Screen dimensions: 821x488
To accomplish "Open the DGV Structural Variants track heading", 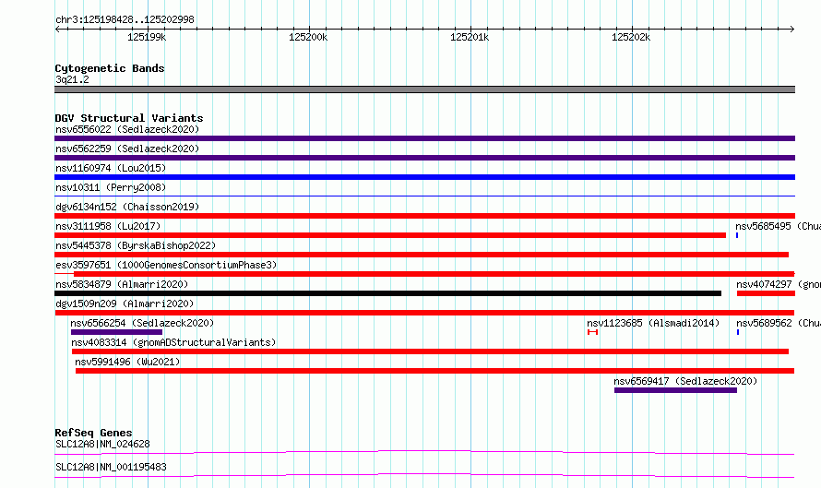I will pos(129,118).
